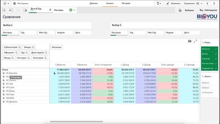Expand the 04 WOK row
The image size is (220, 124).
(x=4, y=98)
